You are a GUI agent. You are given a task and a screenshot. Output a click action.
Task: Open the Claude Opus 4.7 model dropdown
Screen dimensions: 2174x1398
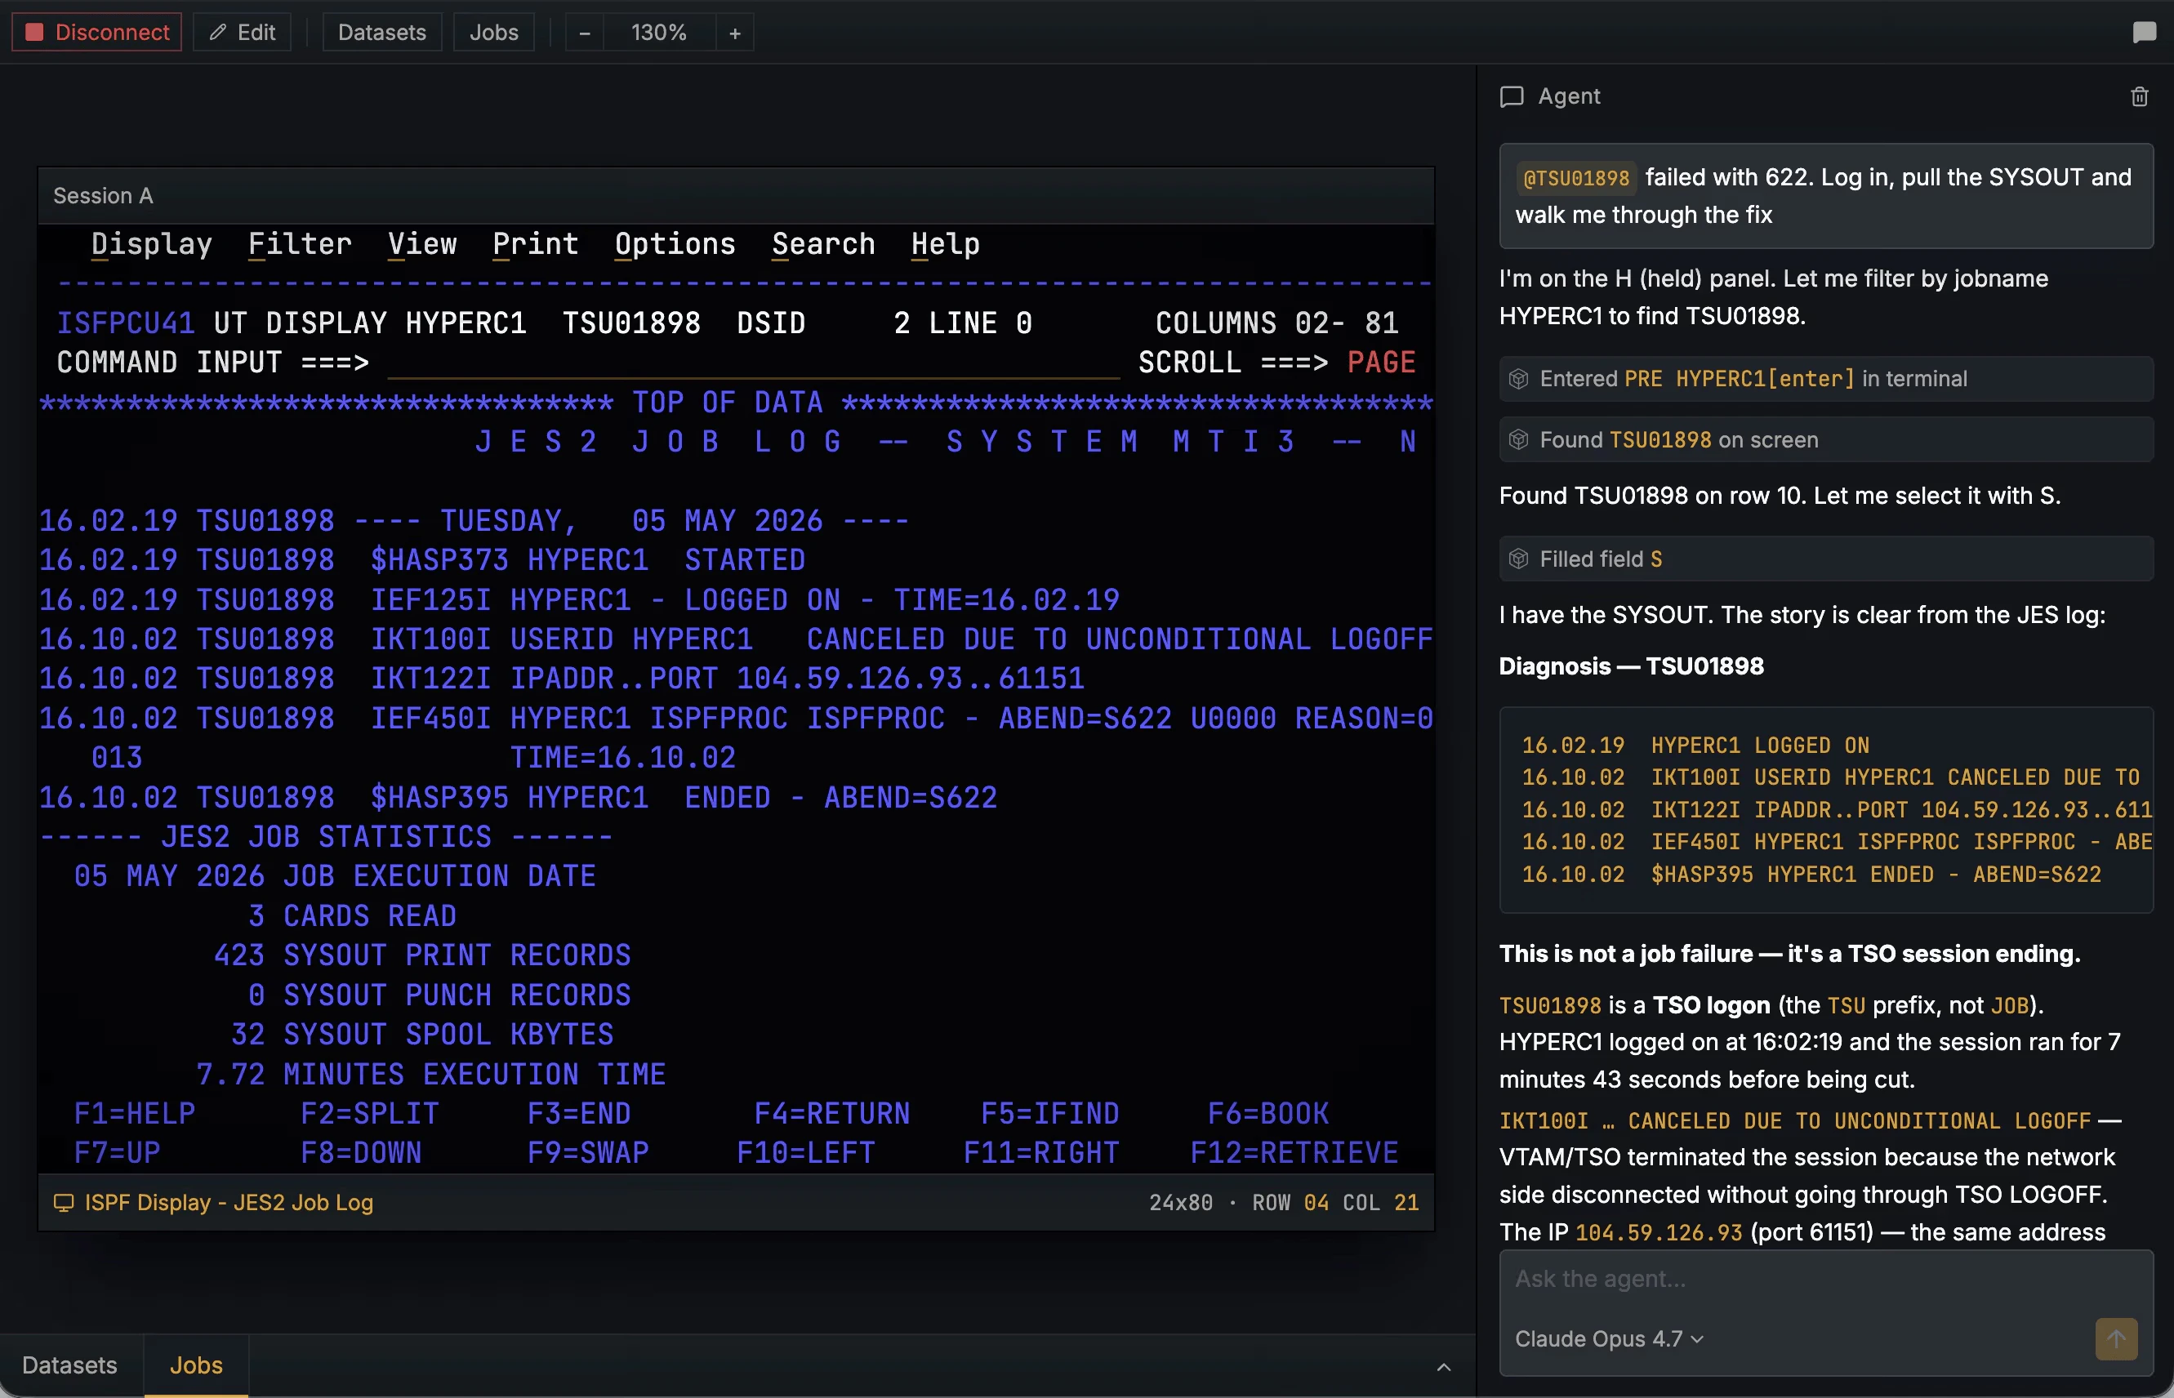pyautogui.click(x=1609, y=1339)
